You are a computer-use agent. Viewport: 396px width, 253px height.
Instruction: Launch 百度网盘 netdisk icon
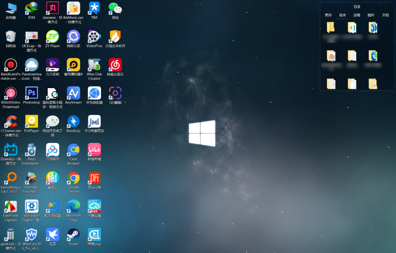coord(52,150)
